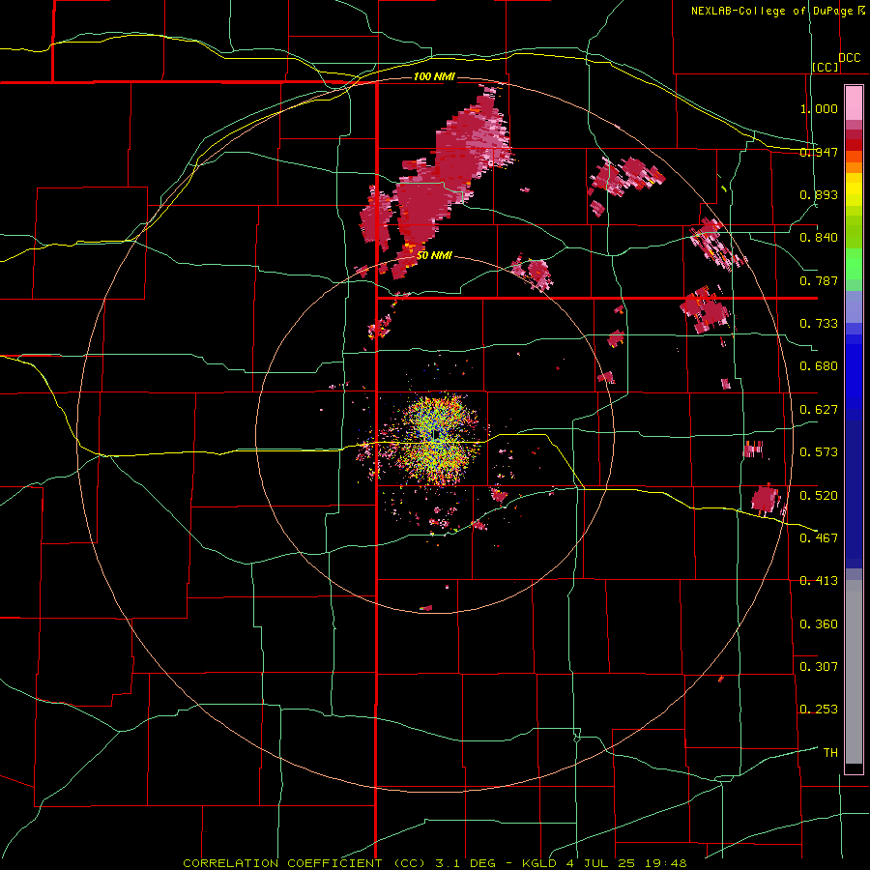Select the 0.253 scale label
Image resolution: width=870 pixels, height=870 pixels.
[819, 710]
